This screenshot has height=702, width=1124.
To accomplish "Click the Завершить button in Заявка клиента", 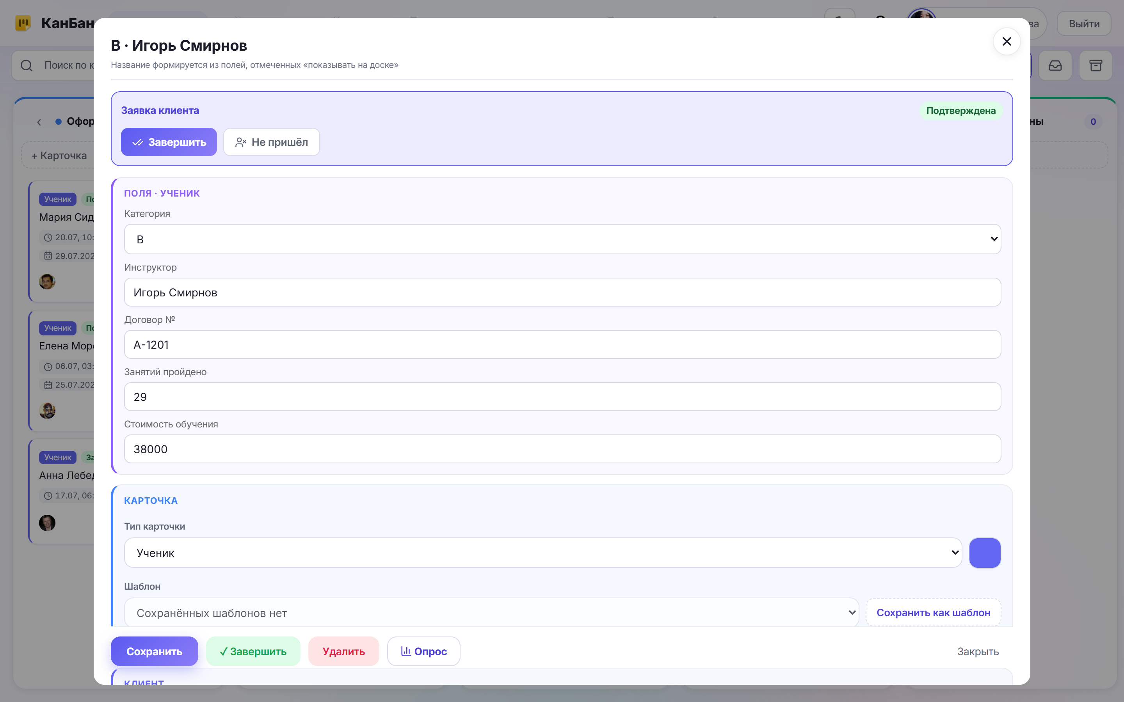I will point(169,142).
